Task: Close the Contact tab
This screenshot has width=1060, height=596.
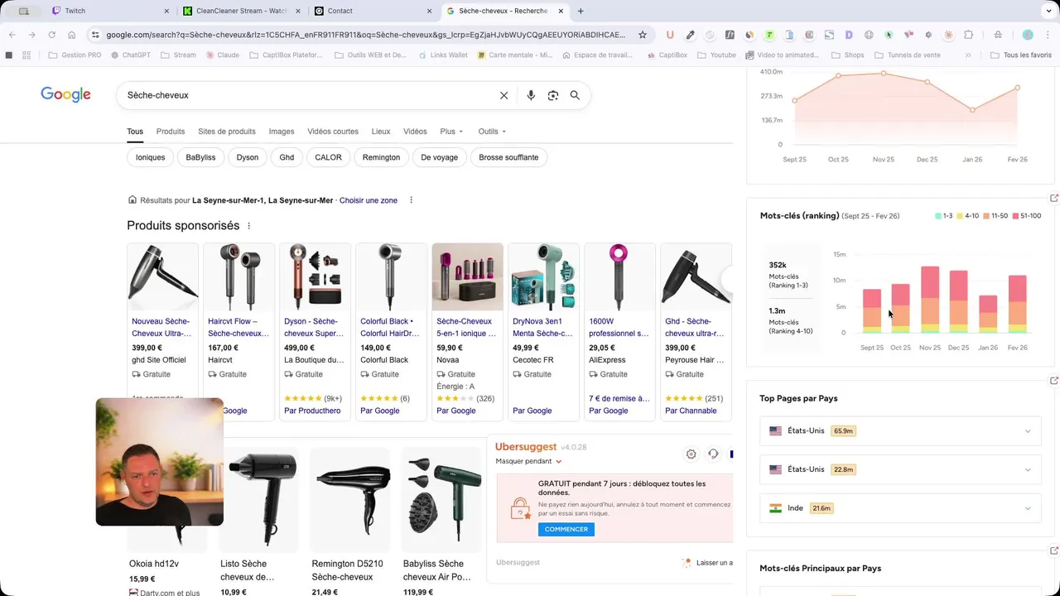Action: [x=429, y=11]
